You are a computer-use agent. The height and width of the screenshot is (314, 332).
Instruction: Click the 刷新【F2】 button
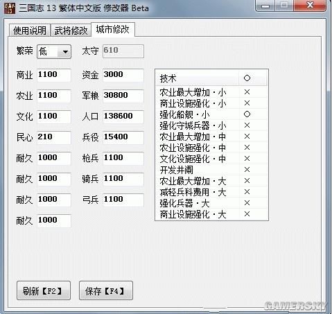44,290
